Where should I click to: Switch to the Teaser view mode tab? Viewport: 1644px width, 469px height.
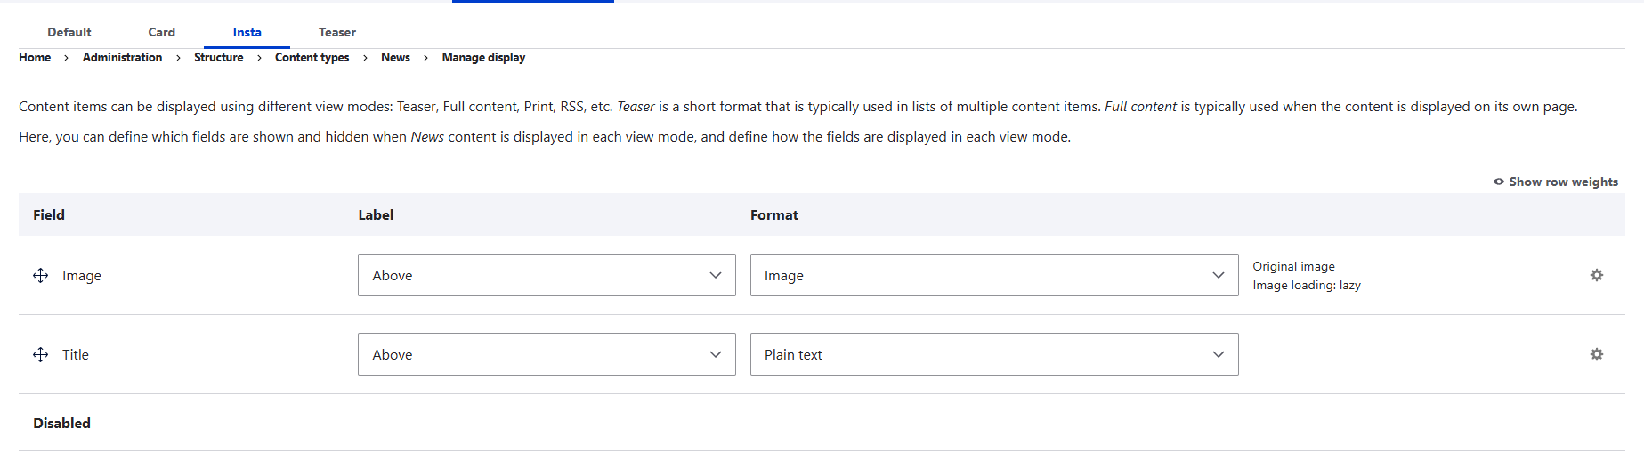pos(337,32)
